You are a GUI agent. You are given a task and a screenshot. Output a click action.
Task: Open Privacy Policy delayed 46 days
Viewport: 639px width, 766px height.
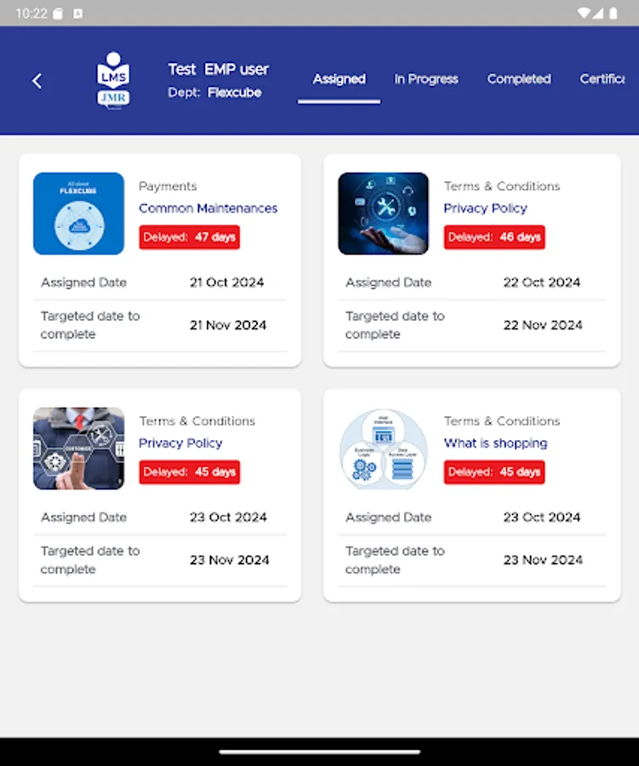(485, 209)
